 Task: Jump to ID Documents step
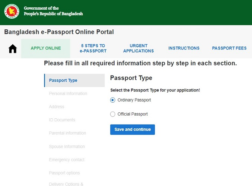click(62, 120)
